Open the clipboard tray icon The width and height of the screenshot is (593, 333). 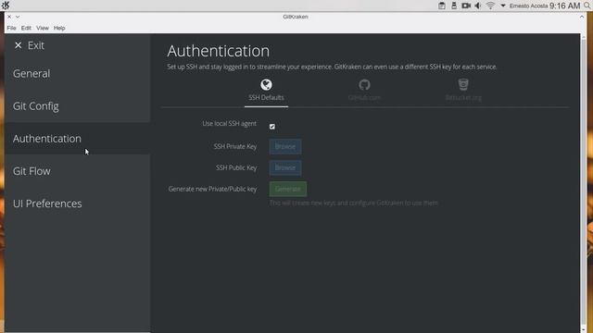click(441, 6)
